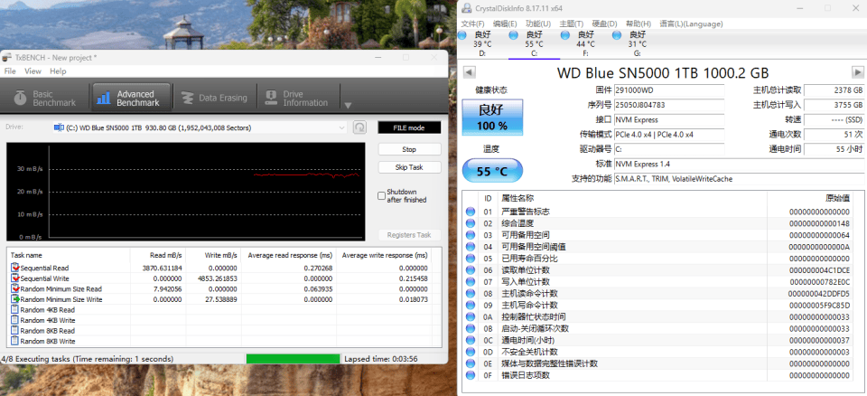Open TxBENCH View menu

[x=33, y=71]
